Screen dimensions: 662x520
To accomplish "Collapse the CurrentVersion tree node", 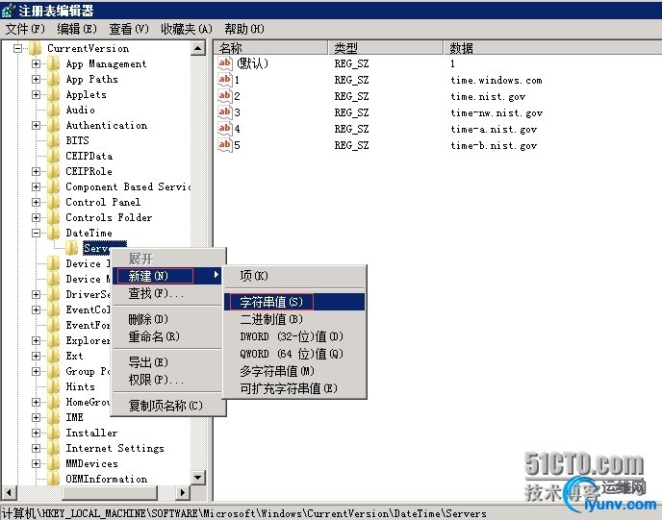I will pyautogui.click(x=17, y=48).
